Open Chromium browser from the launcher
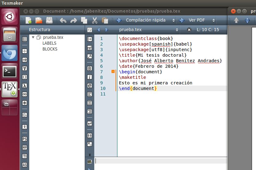 (x=10, y=53)
